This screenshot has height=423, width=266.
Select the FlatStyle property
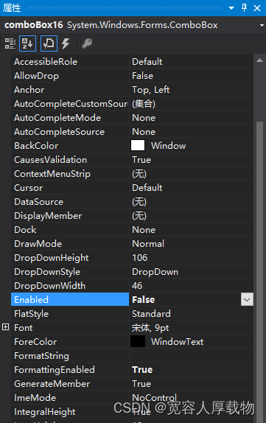pos(31,314)
